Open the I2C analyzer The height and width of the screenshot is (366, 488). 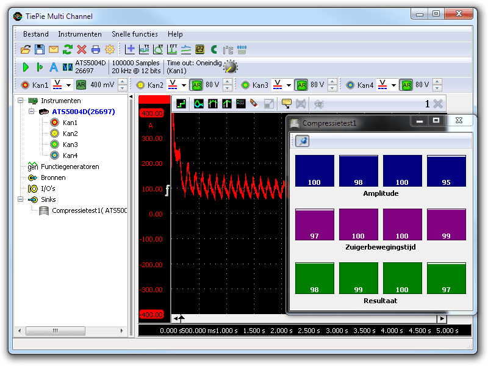[228, 50]
